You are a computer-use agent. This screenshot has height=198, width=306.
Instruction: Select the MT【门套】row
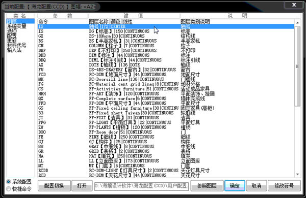(166, 166)
